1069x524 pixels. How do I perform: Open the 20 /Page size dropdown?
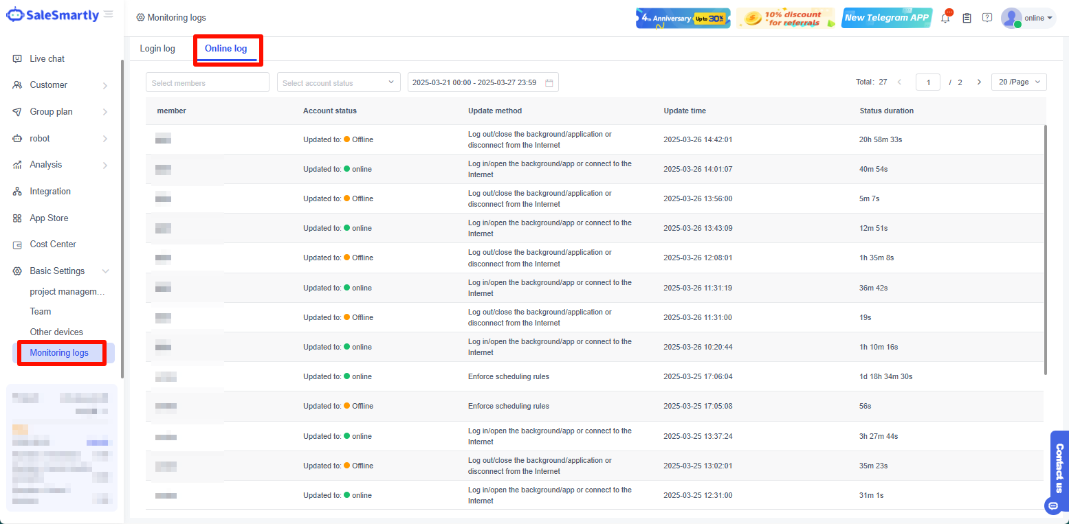point(1018,82)
